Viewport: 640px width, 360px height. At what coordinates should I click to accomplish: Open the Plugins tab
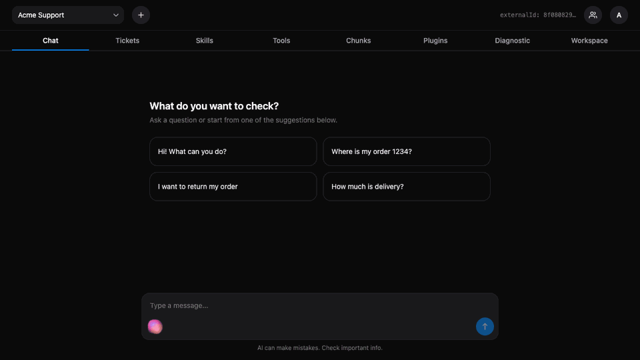coord(435,41)
